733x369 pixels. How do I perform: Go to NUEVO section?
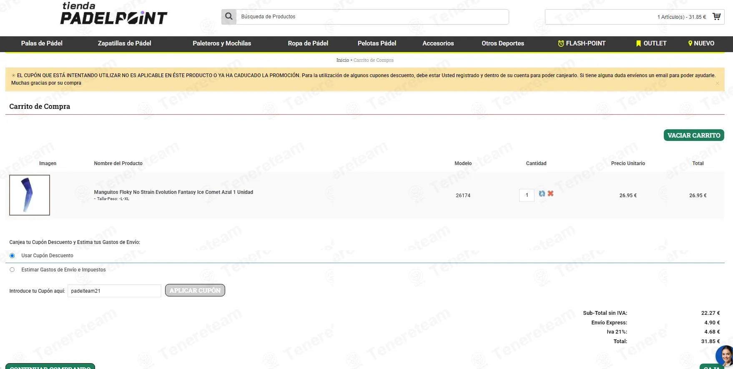(701, 43)
